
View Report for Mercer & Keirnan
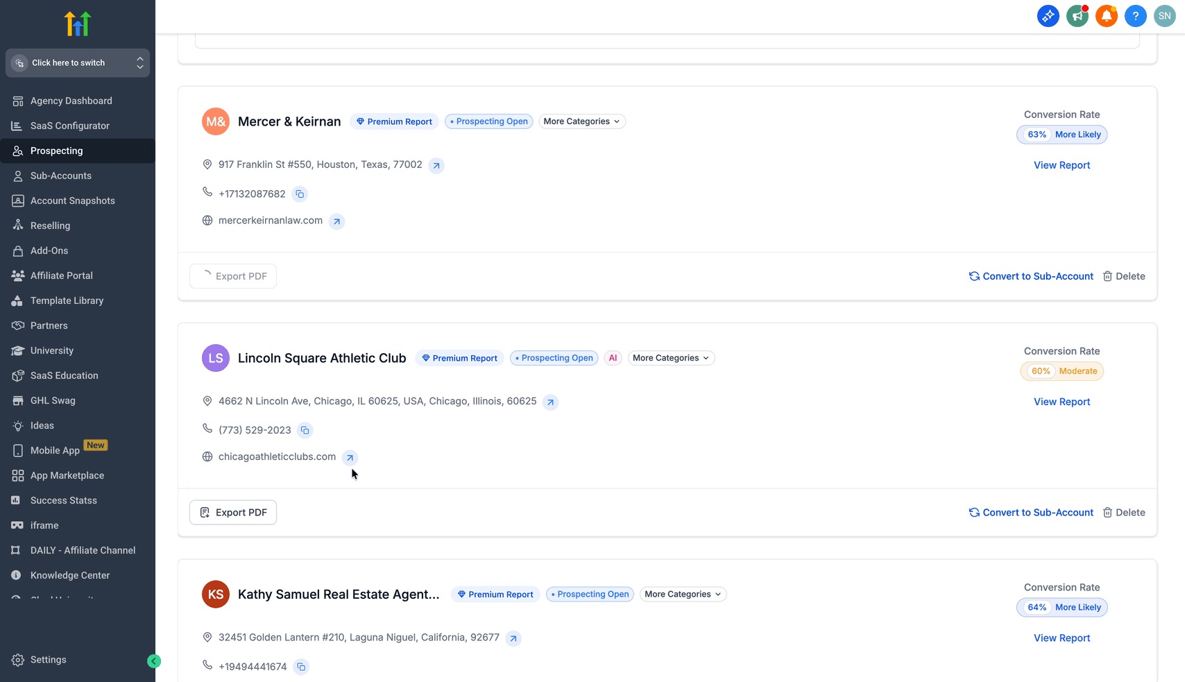pos(1062,165)
